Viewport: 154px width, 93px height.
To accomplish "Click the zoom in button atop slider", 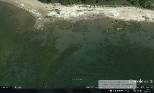I will point(149,24).
